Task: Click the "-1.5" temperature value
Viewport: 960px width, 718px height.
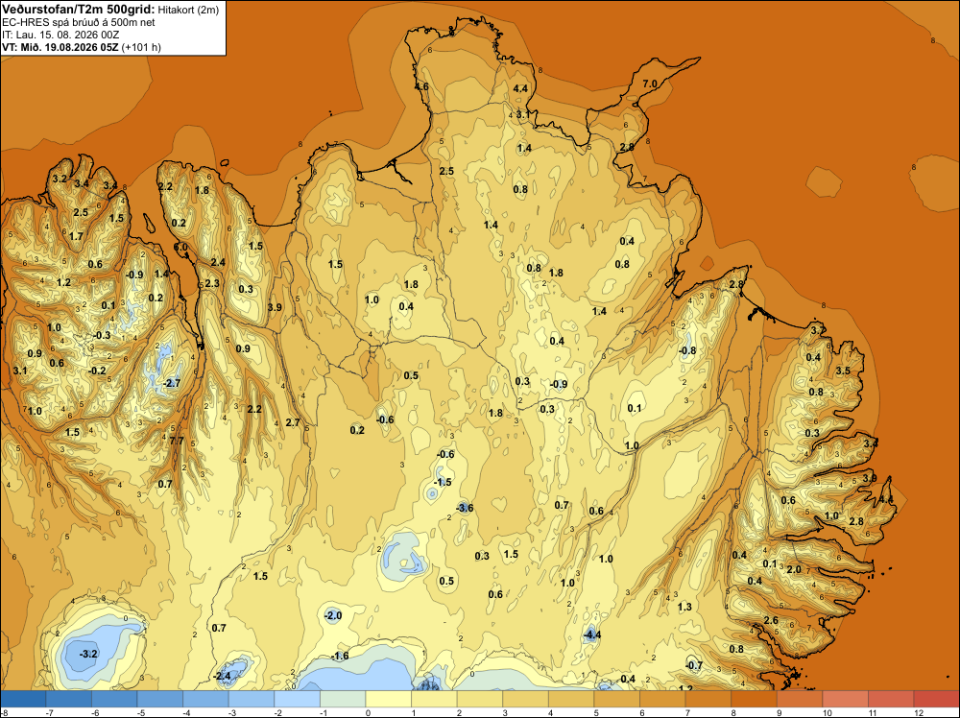Action: (x=443, y=482)
